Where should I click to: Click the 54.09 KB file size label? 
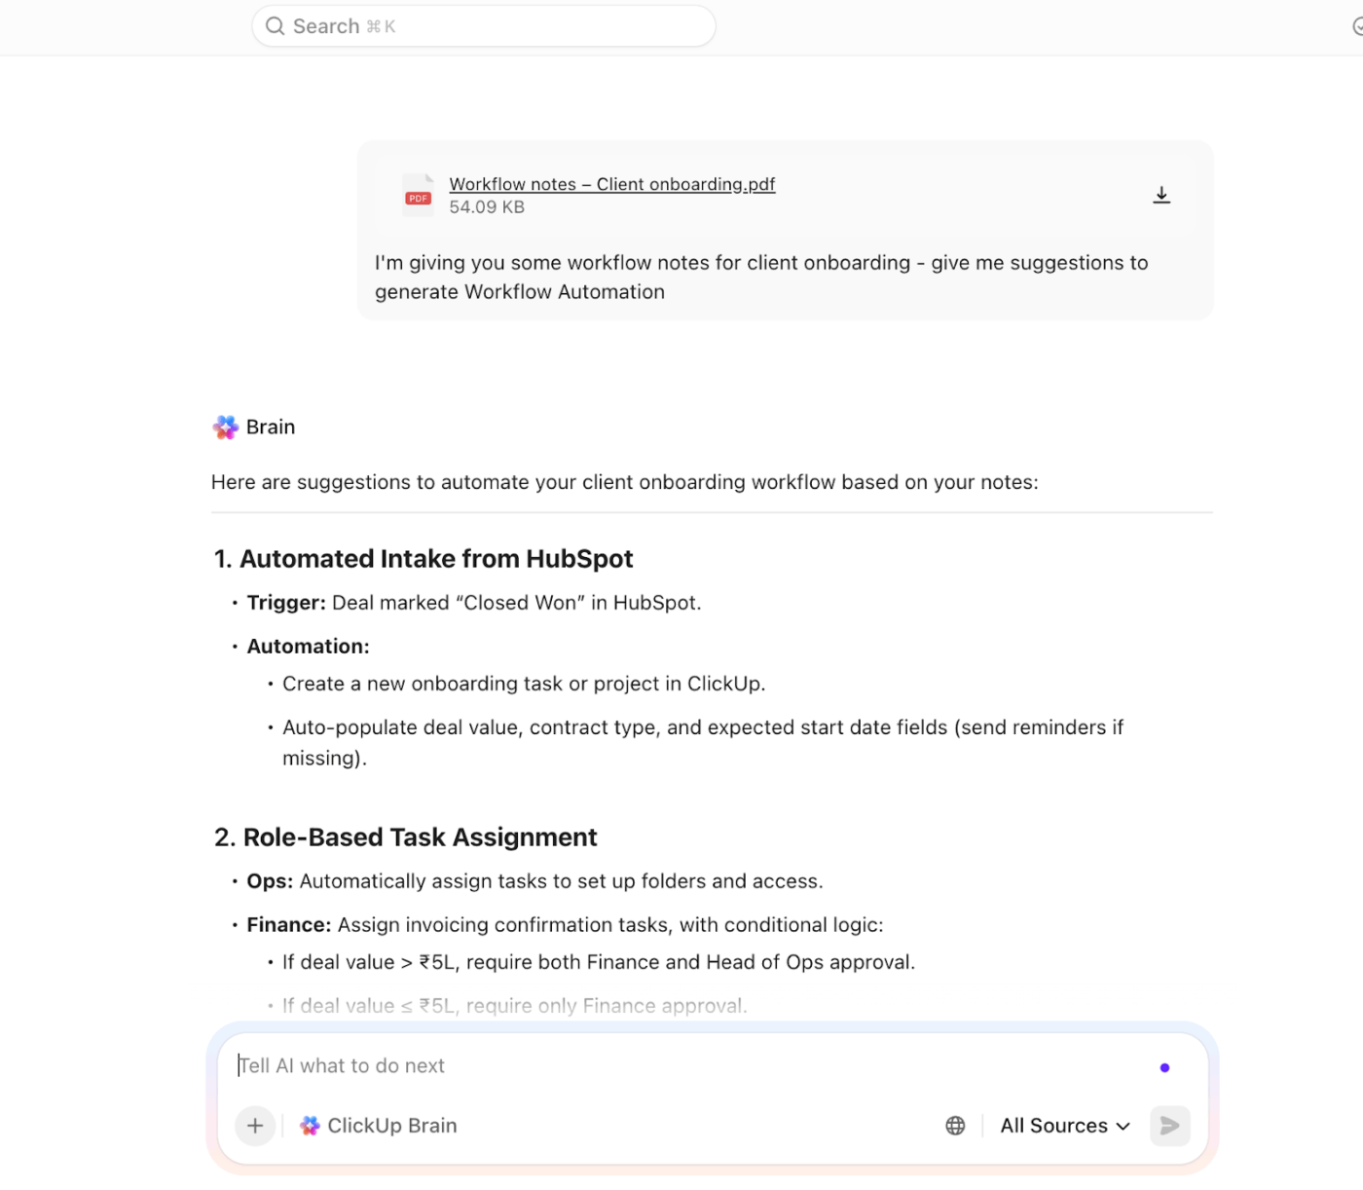coord(486,206)
